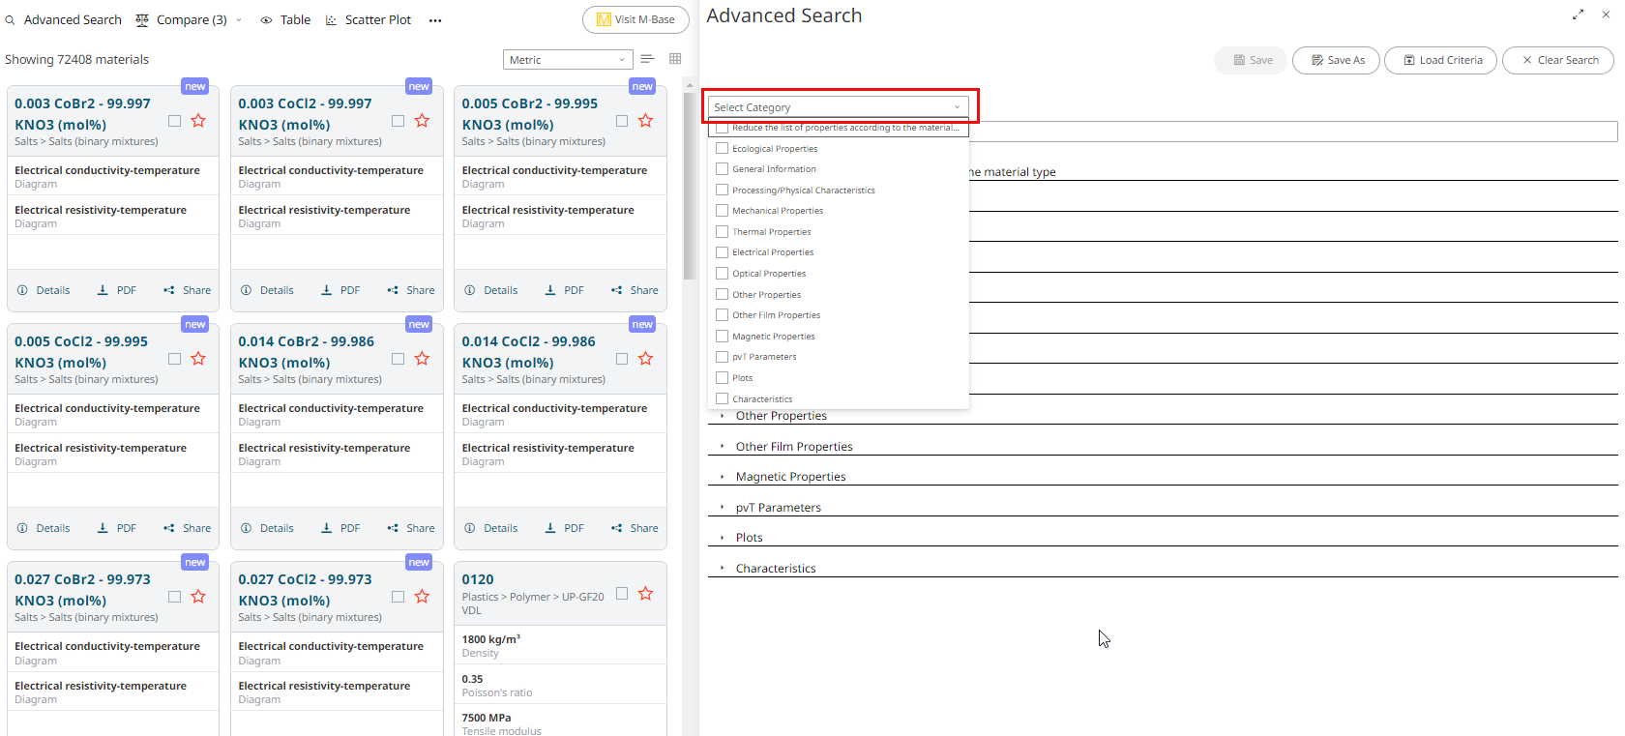1625x736 pixels.
Task: Switch results to list view icon
Action: [647, 59]
